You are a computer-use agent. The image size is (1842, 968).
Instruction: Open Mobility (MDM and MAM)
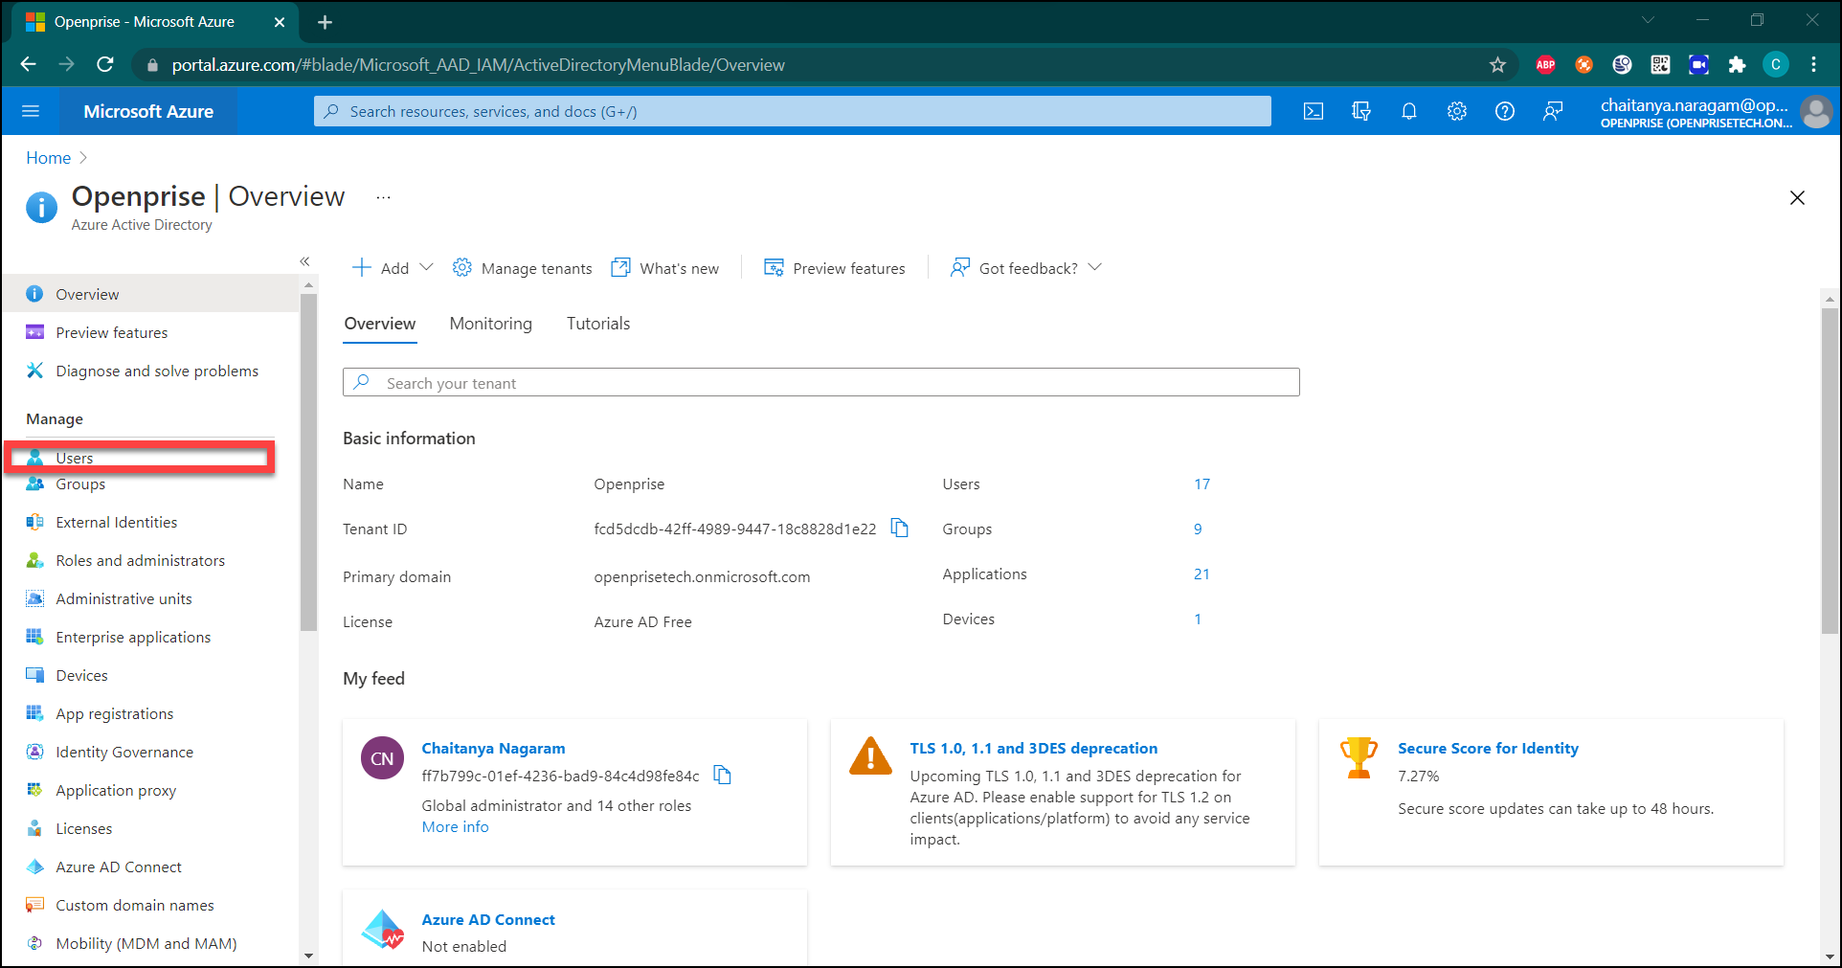click(x=151, y=943)
